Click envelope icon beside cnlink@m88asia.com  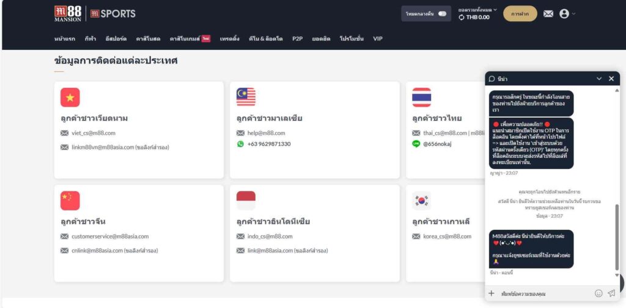[65, 251]
